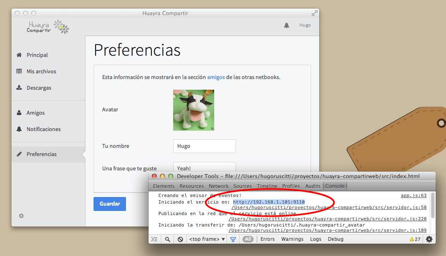
Task: Clear the console log with the clear icon
Action: [180, 239]
